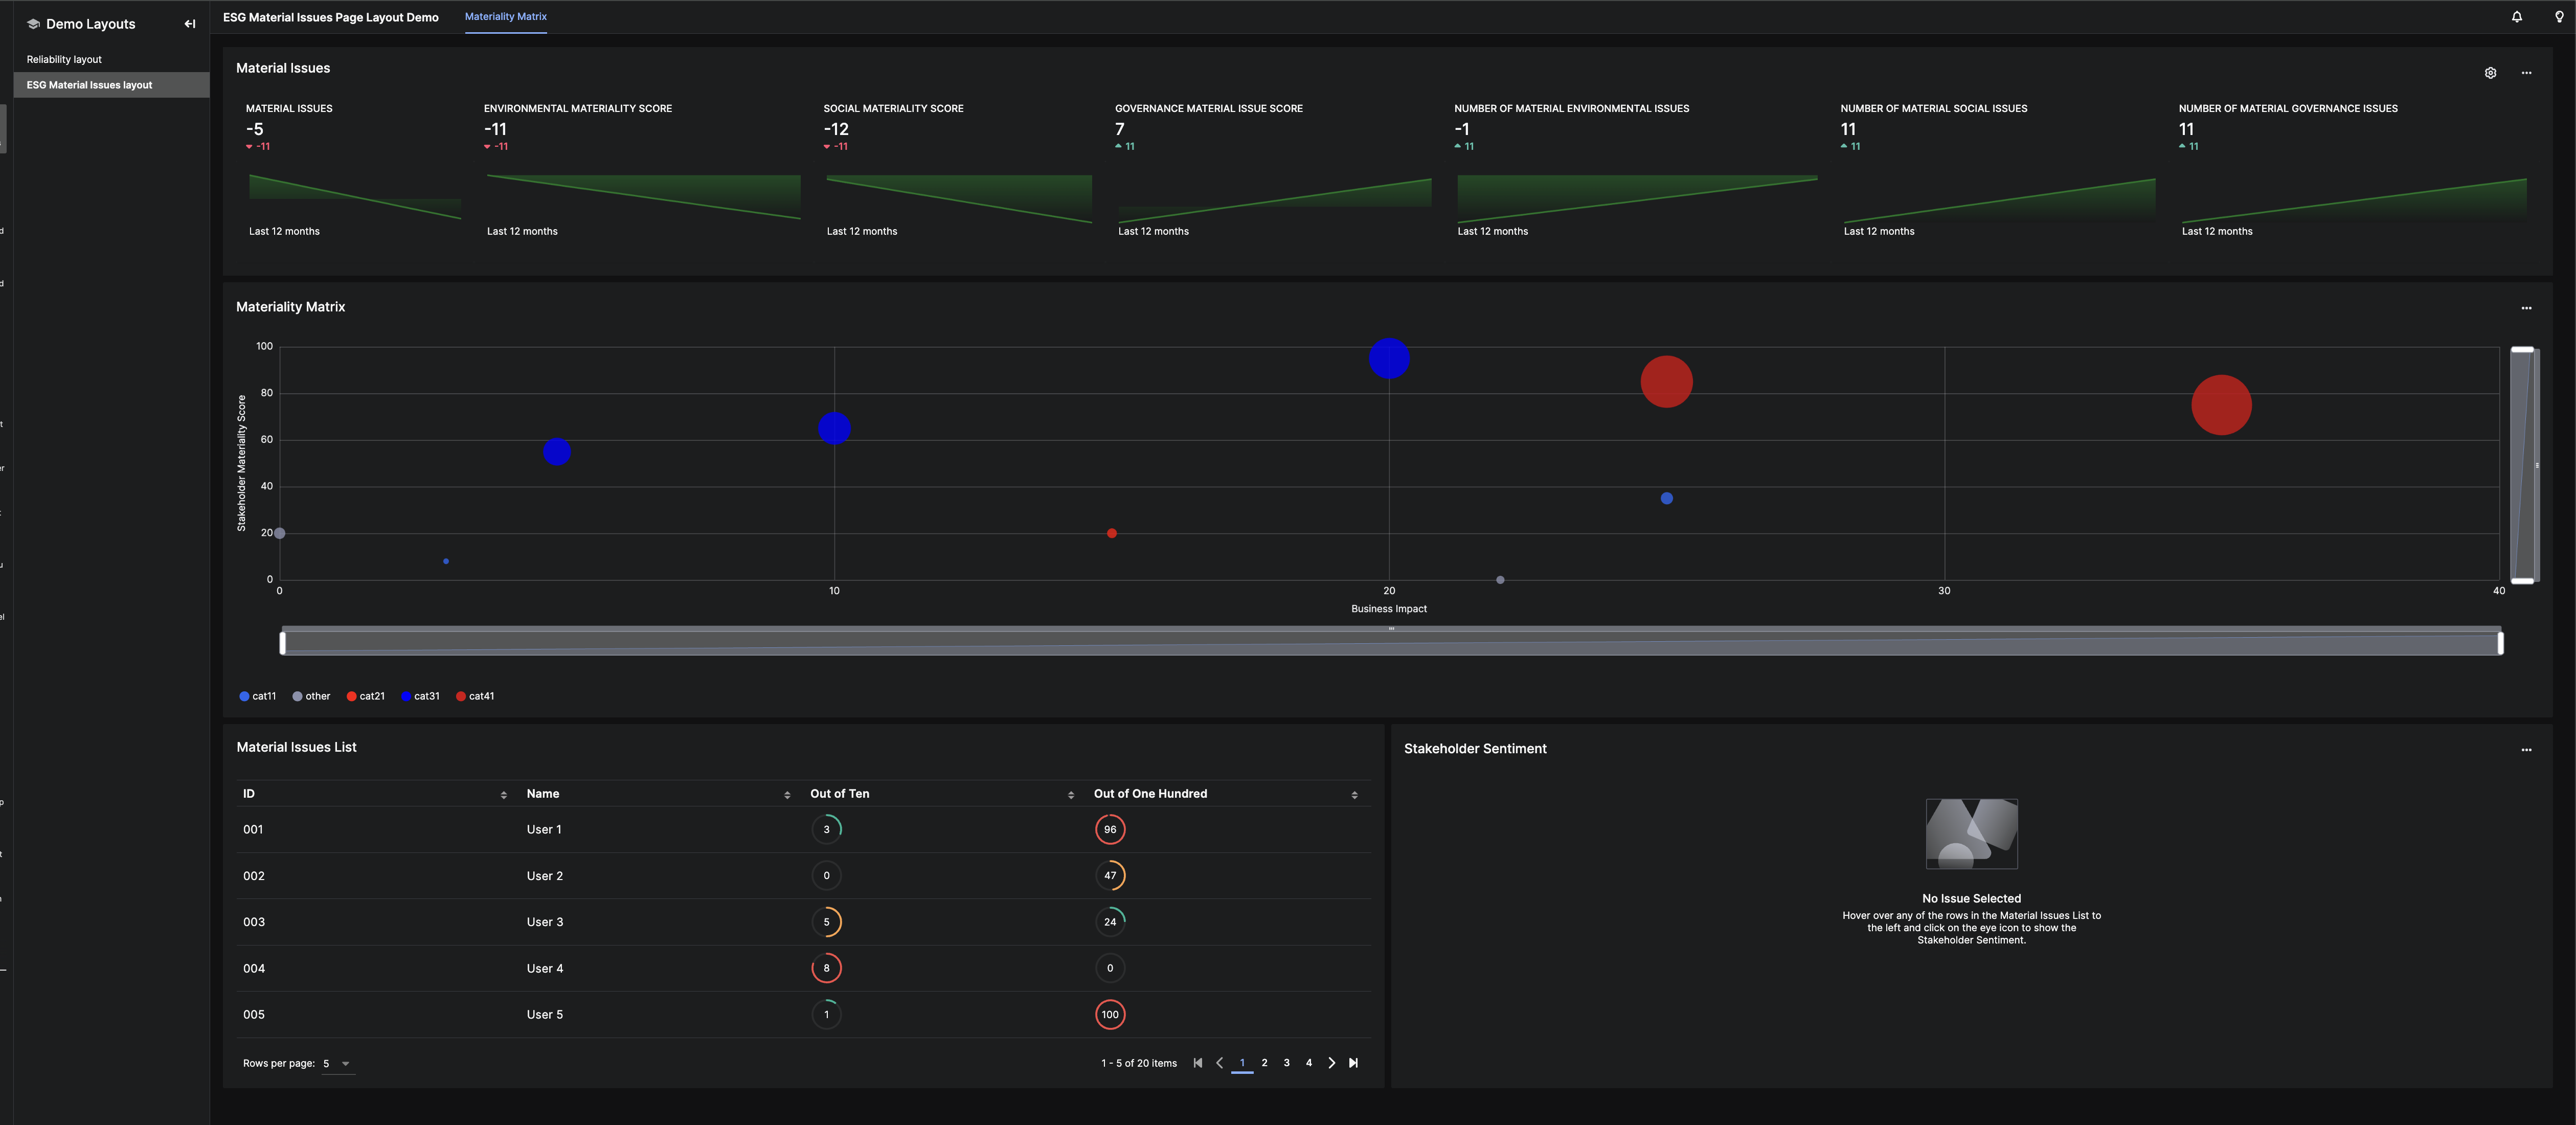
Task: Open Material Issues settings gear
Action: [2490, 73]
